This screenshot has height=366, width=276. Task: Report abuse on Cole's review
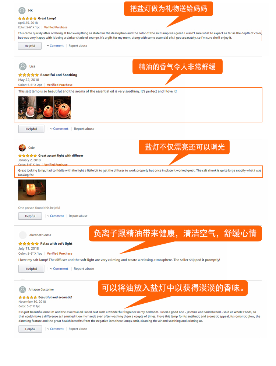coord(78,216)
